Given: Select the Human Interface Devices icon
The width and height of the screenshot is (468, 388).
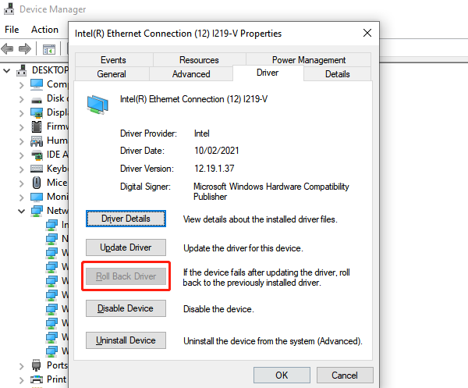Looking at the screenshot, I should pos(37,141).
